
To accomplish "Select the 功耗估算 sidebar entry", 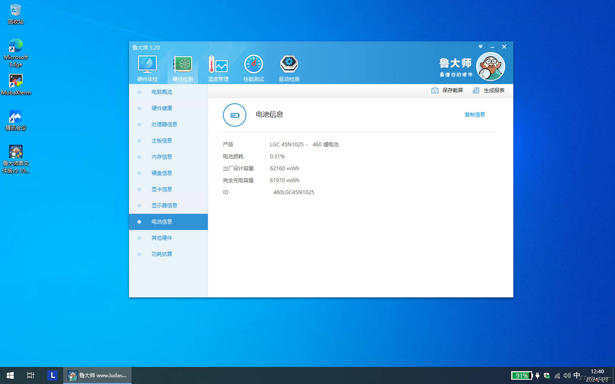I will click(x=162, y=254).
